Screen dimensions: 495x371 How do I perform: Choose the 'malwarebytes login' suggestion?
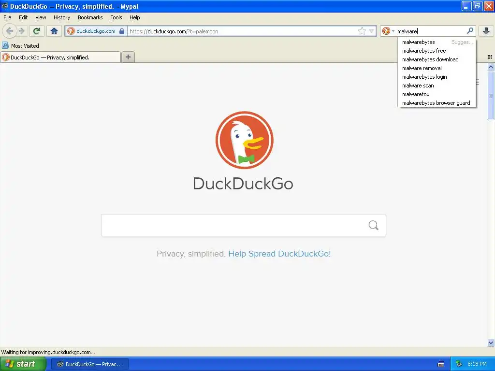pyautogui.click(x=437, y=77)
